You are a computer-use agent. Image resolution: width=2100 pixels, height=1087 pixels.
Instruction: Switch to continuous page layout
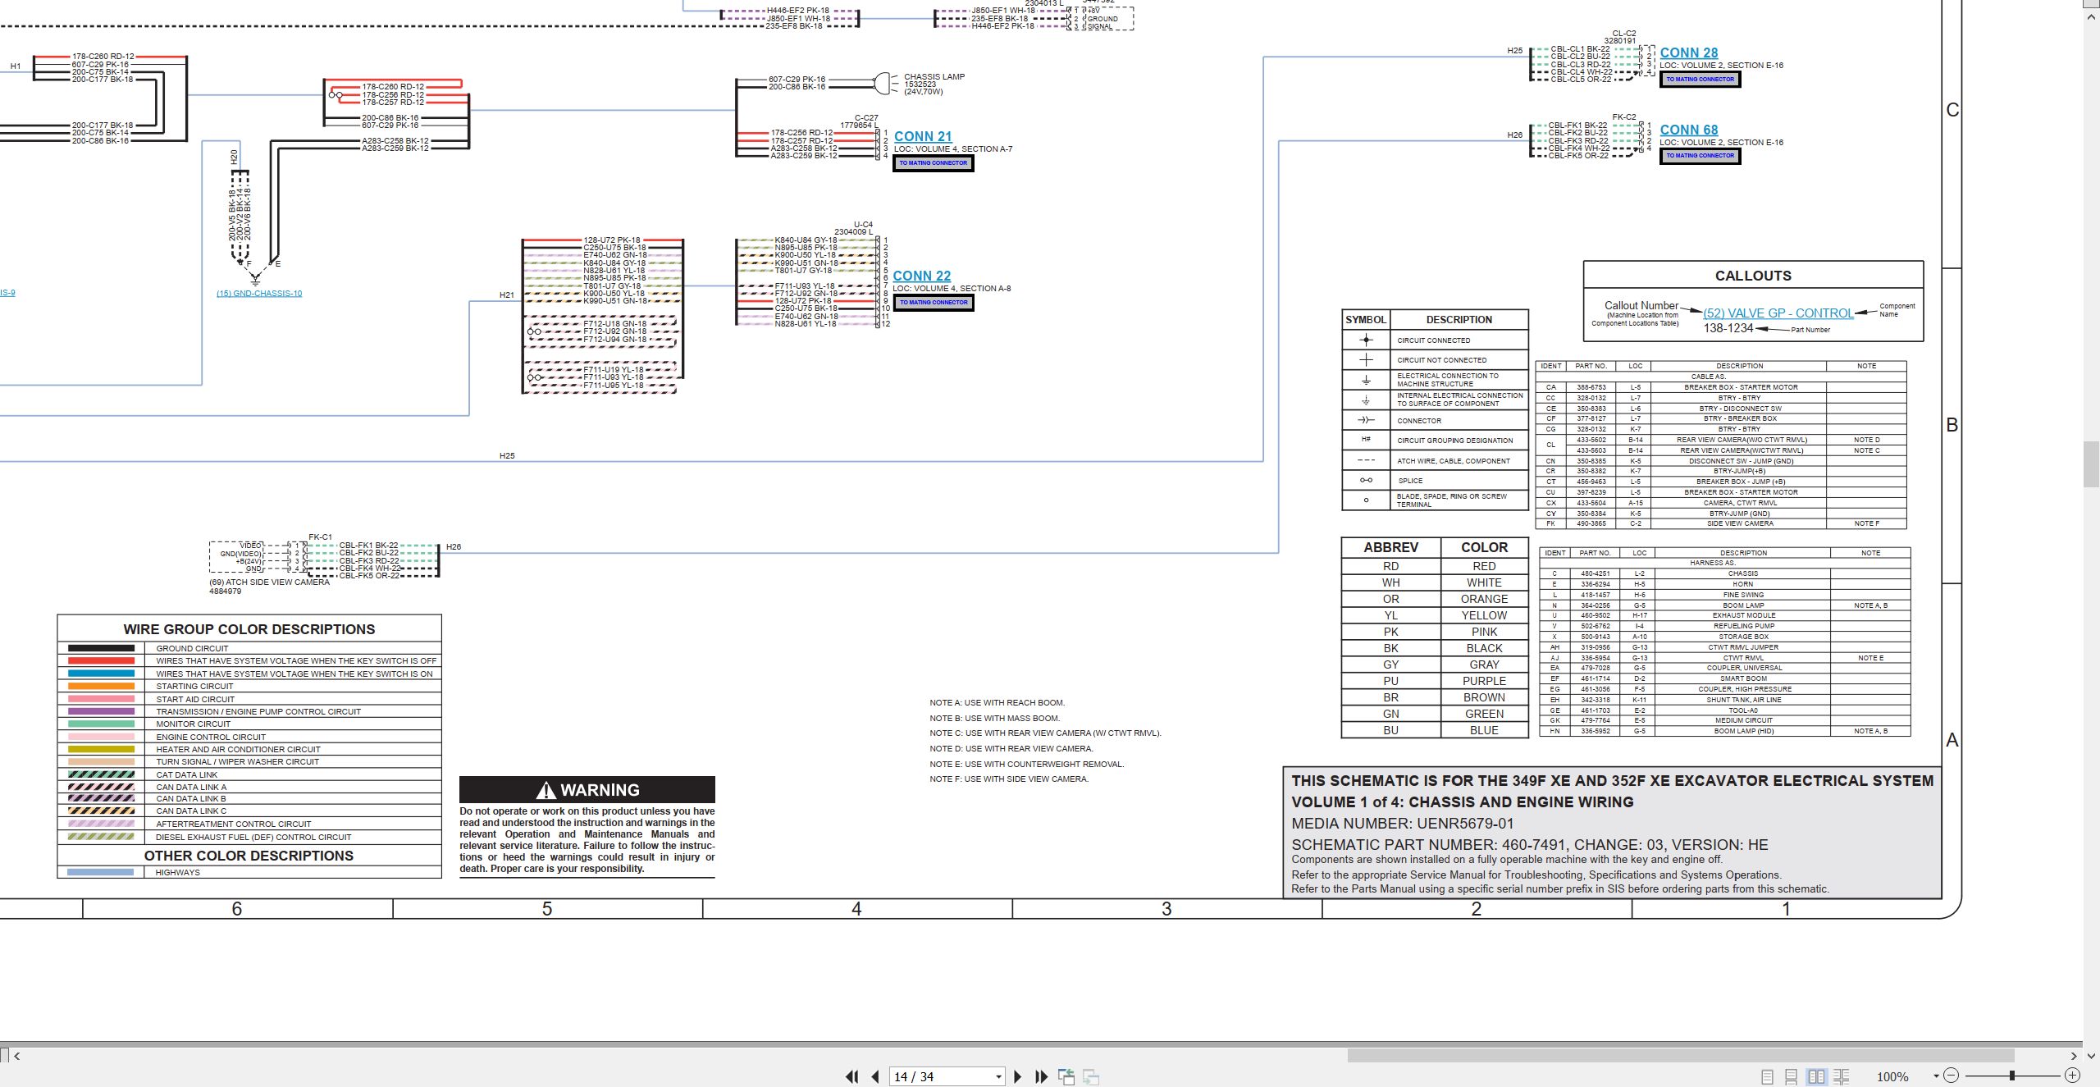coord(1792,1076)
